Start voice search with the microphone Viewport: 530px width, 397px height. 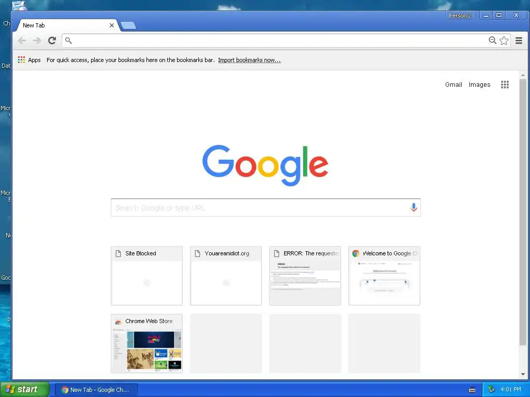click(x=414, y=208)
